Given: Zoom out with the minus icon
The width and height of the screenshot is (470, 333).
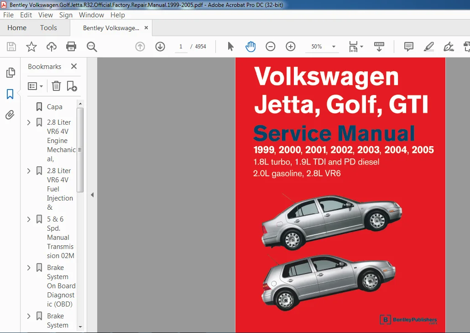Looking at the screenshot, I should (x=271, y=47).
